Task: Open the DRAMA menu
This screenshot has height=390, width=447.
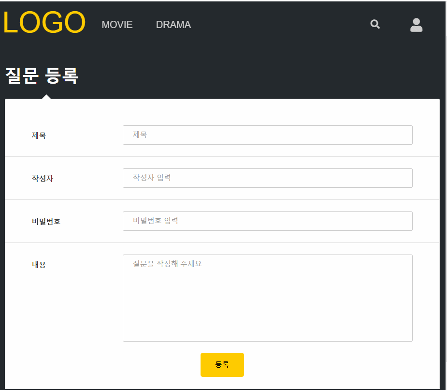Action: point(173,25)
